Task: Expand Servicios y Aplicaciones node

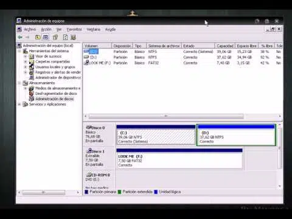Action: pos(19,104)
